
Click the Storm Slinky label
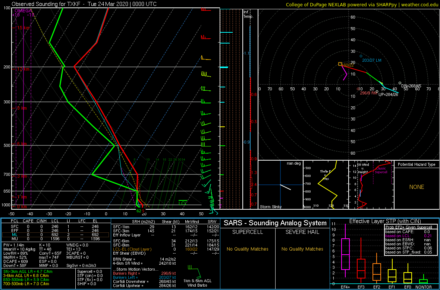pyautogui.click(x=270, y=207)
